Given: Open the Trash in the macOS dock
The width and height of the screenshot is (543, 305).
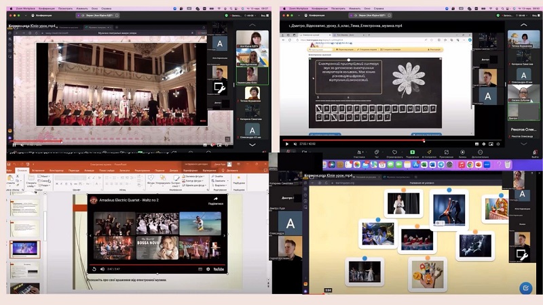Looking at the screenshot, I should (x=508, y=165).
